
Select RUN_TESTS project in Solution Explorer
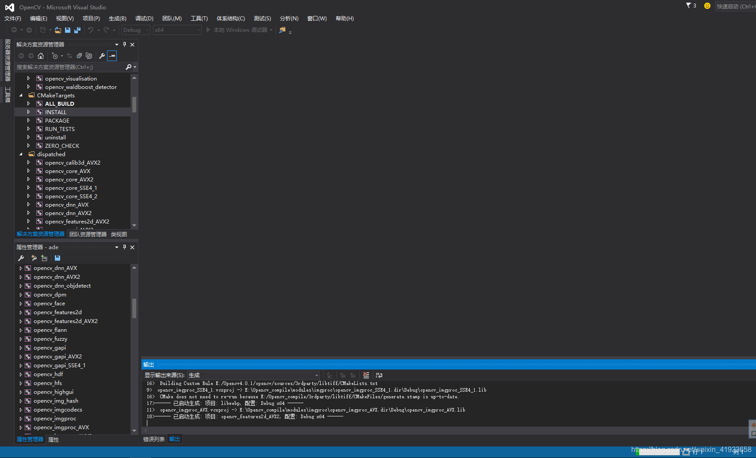coord(60,129)
